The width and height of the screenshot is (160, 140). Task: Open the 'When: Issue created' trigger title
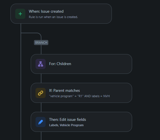pos(46,11)
